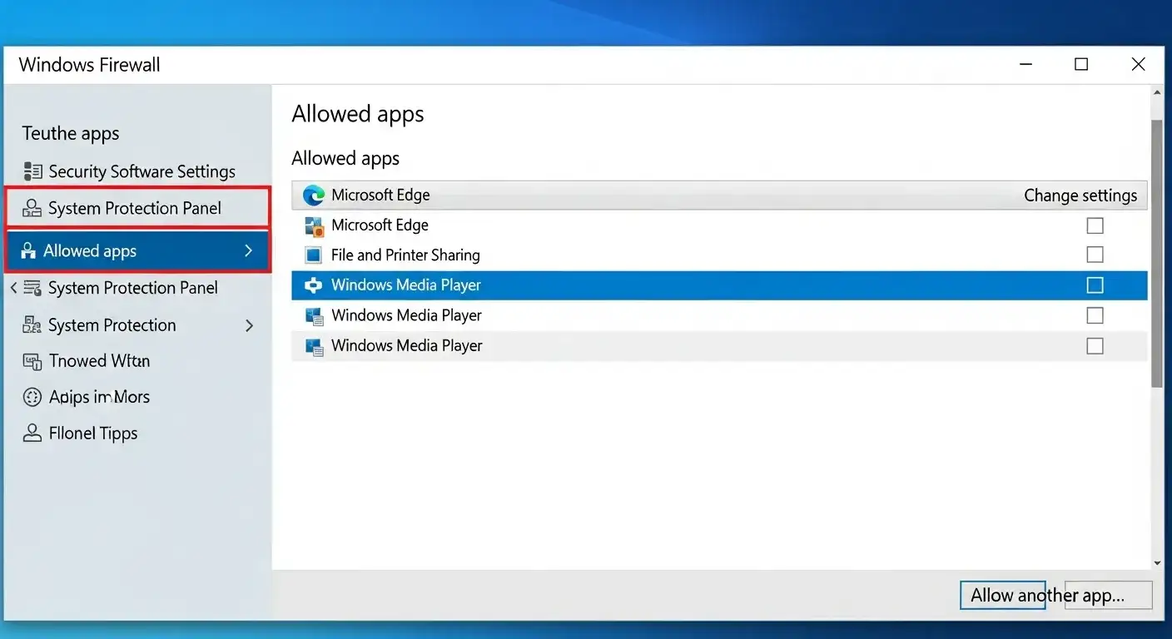Click the Fllonel Tipps person icon

33,433
